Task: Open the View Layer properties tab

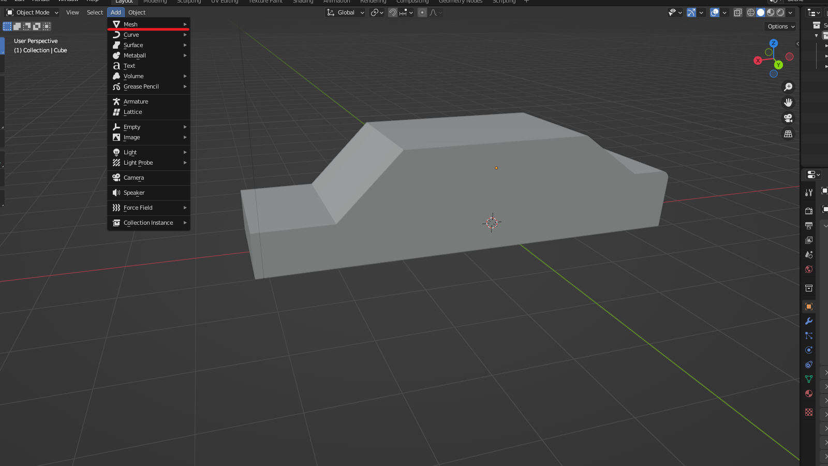Action: click(x=809, y=240)
